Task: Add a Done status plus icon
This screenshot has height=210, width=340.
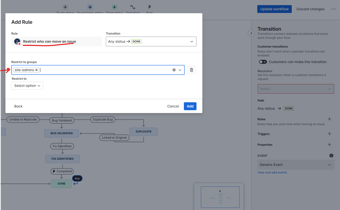Action: click(x=114, y=7)
